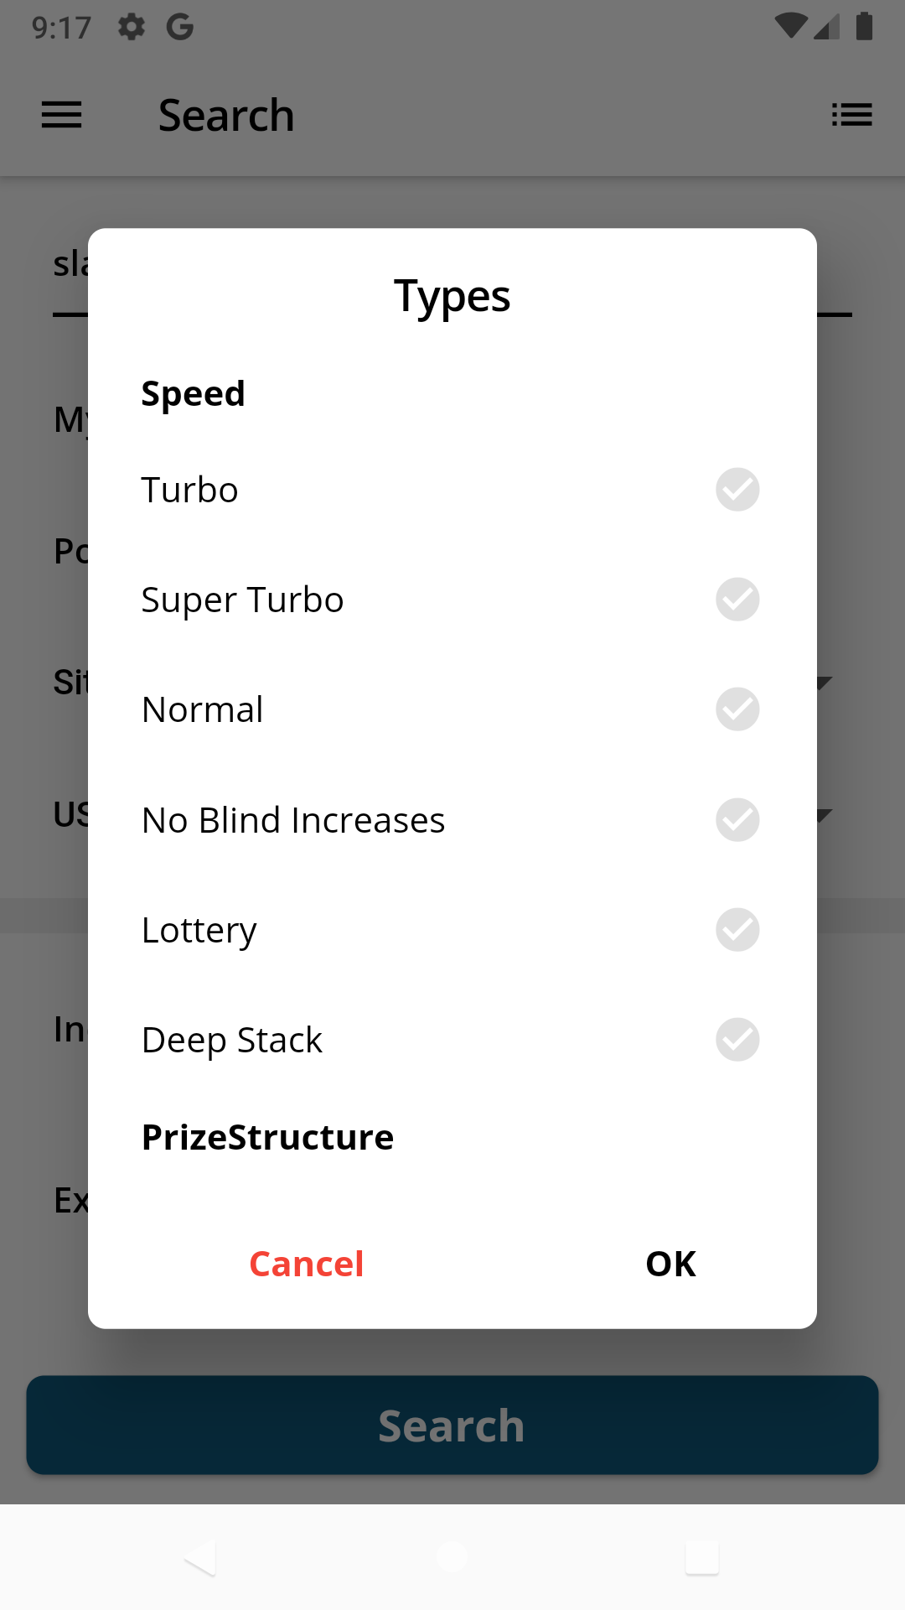This screenshot has height=1610, width=905.
Task: Tap the Lottery label text
Action: click(199, 930)
